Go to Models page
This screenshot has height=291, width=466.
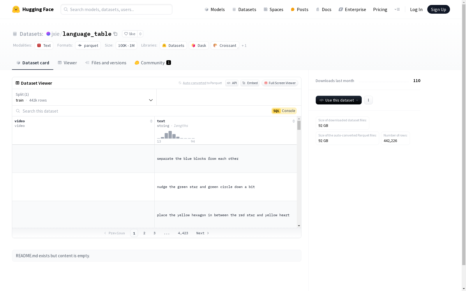click(215, 9)
